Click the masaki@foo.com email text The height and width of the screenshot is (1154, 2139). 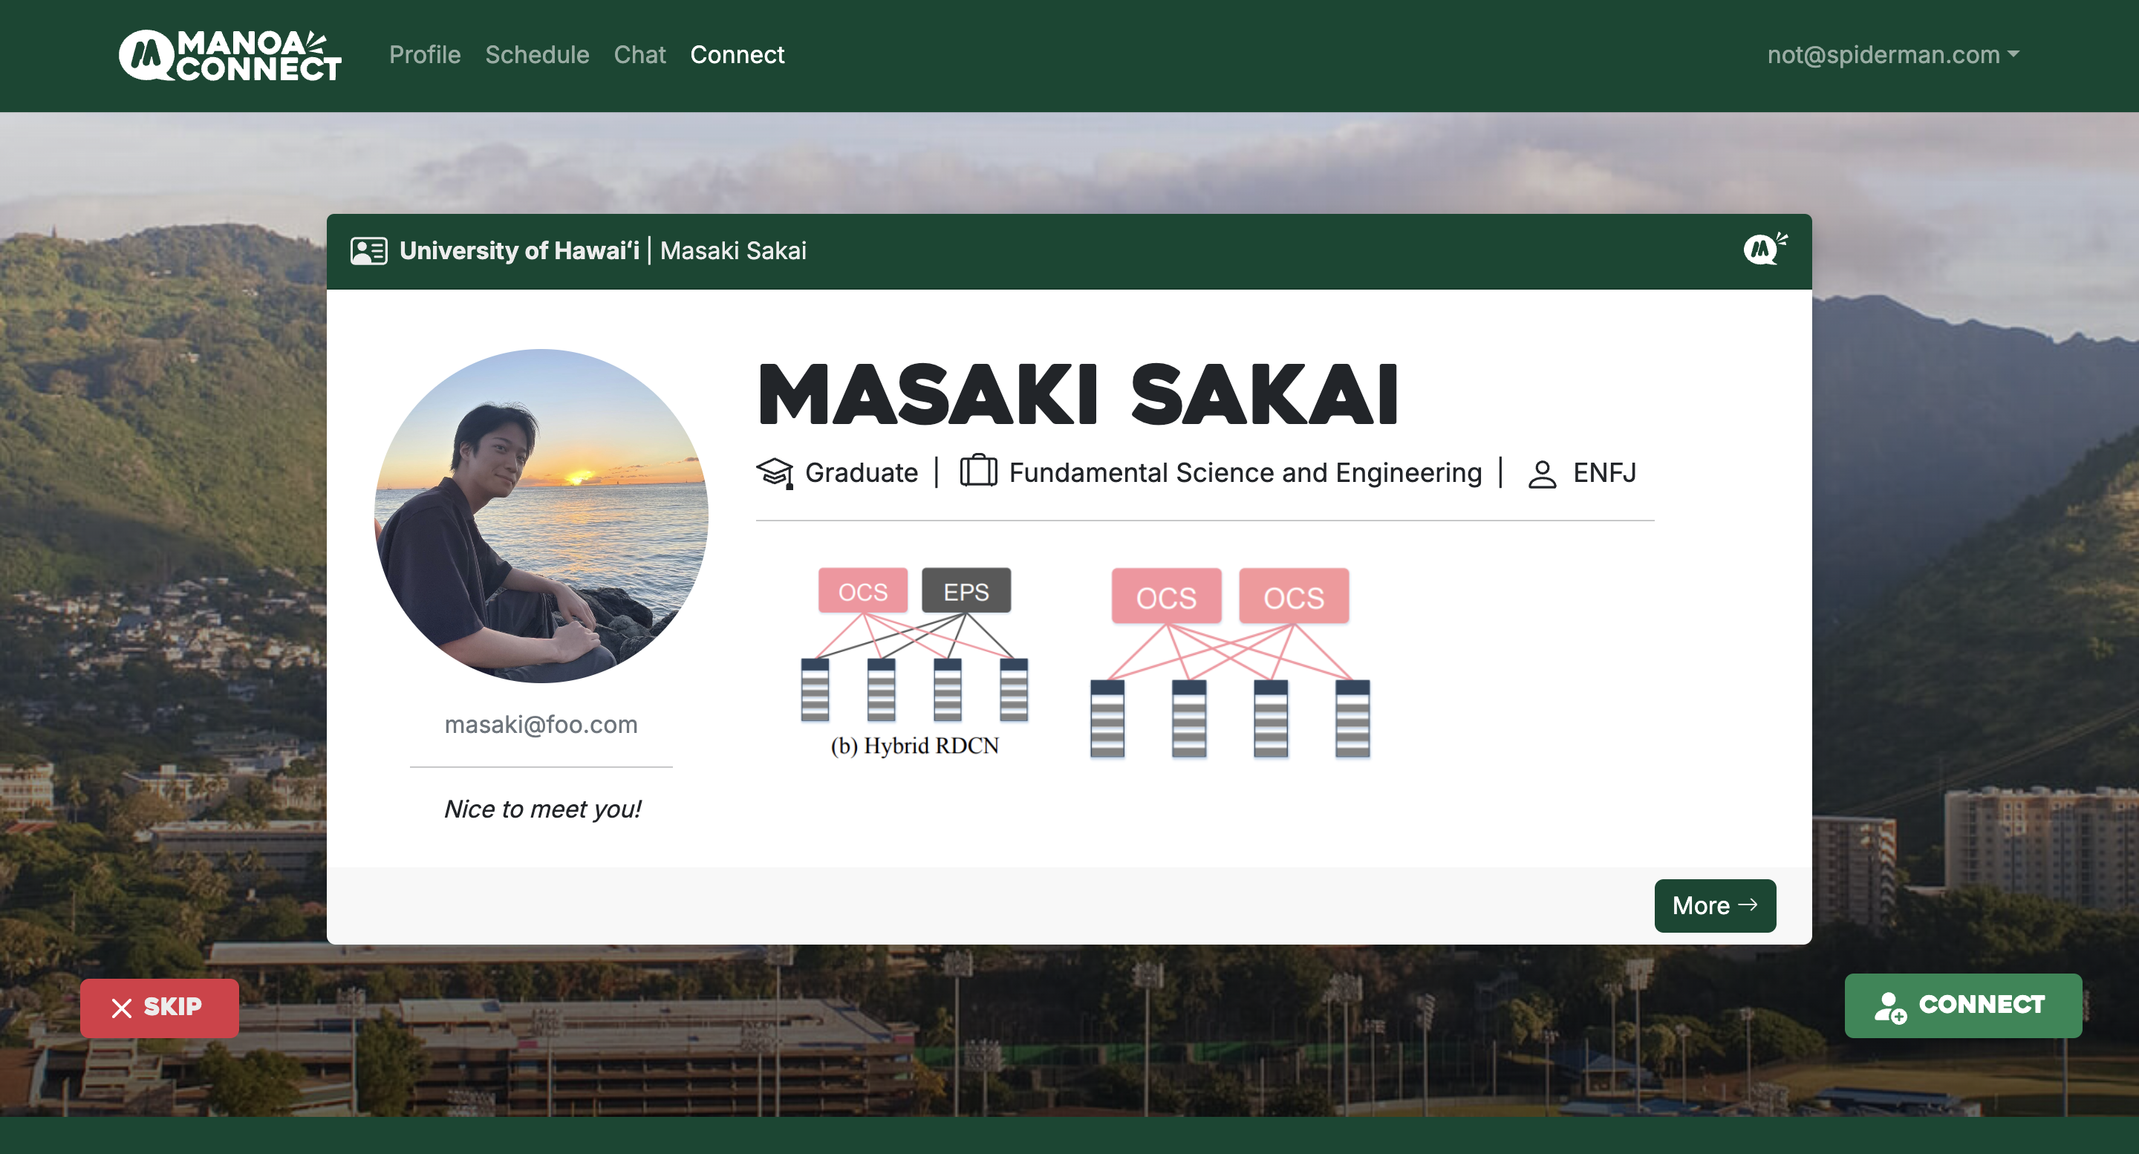pos(541,724)
